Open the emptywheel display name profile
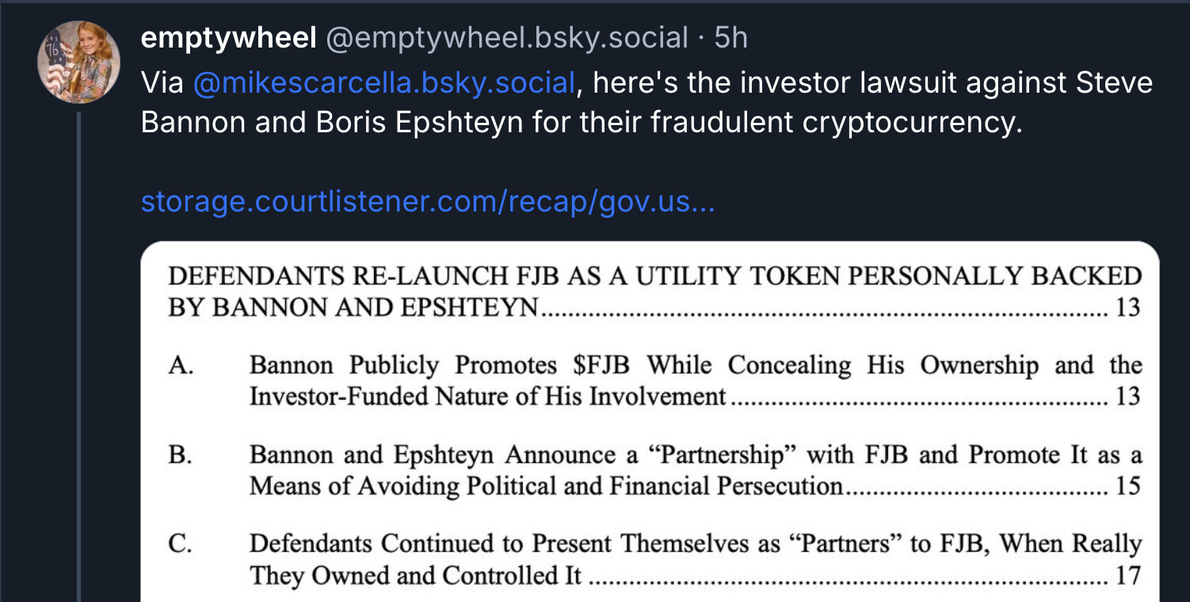Image resolution: width=1190 pixels, height=602 pixels. coord(228,37)
